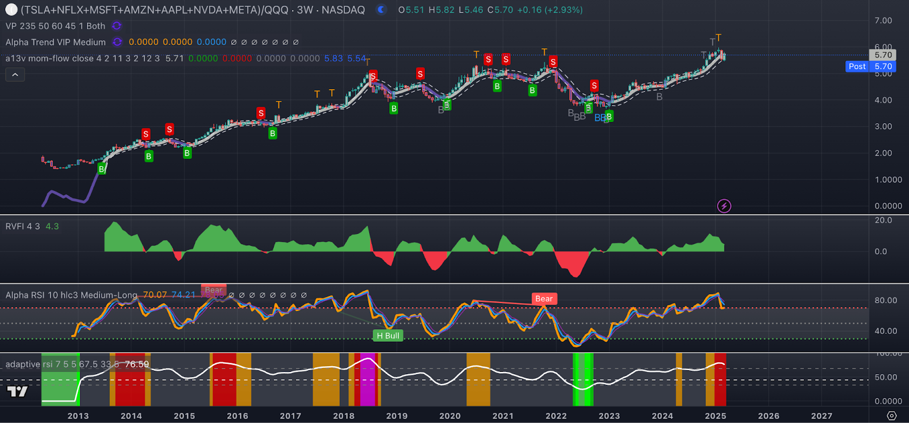Click the 3.00 level on the price scale
The height and width of the screenshot is (423, 909).
tap(883, 127)
